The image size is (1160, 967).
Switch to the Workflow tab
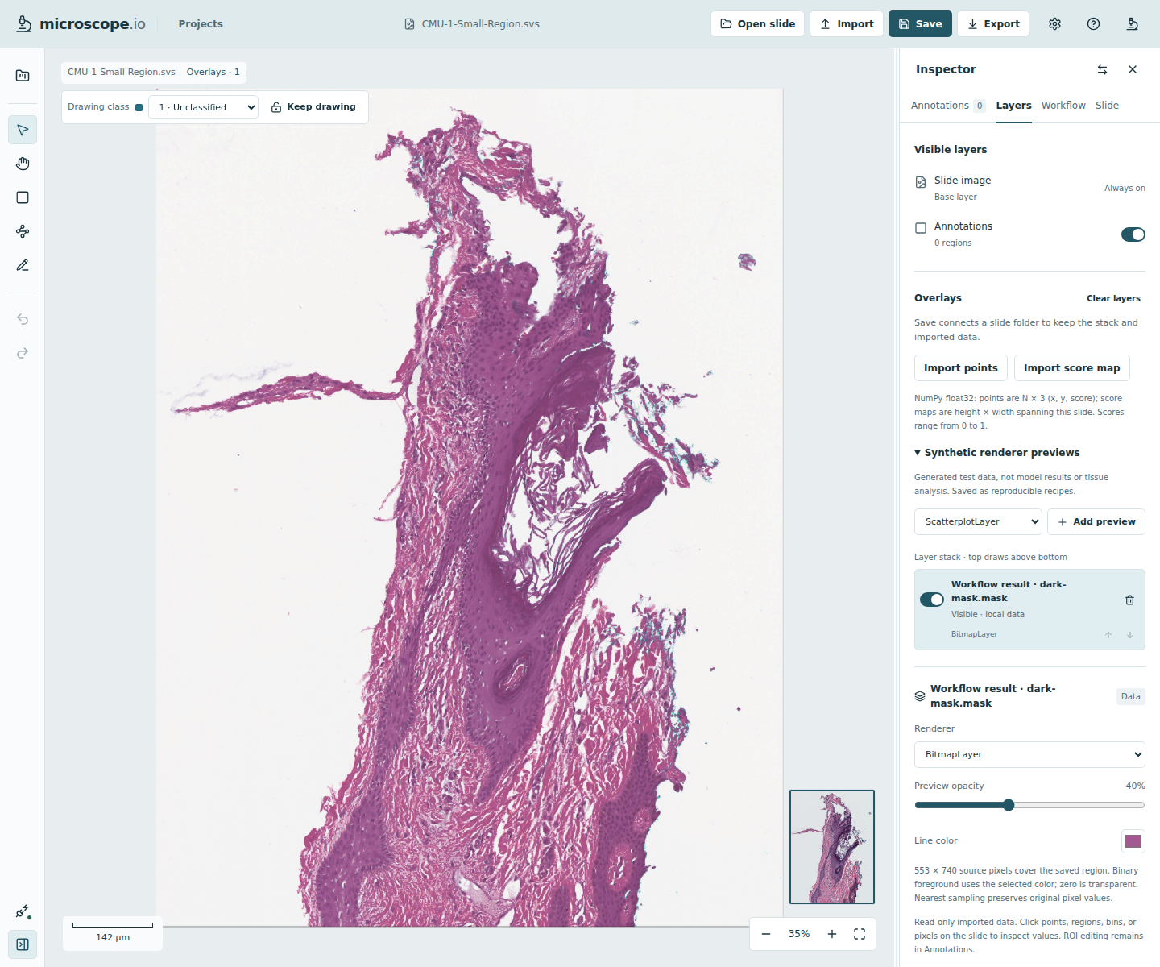pos(1063,106)
